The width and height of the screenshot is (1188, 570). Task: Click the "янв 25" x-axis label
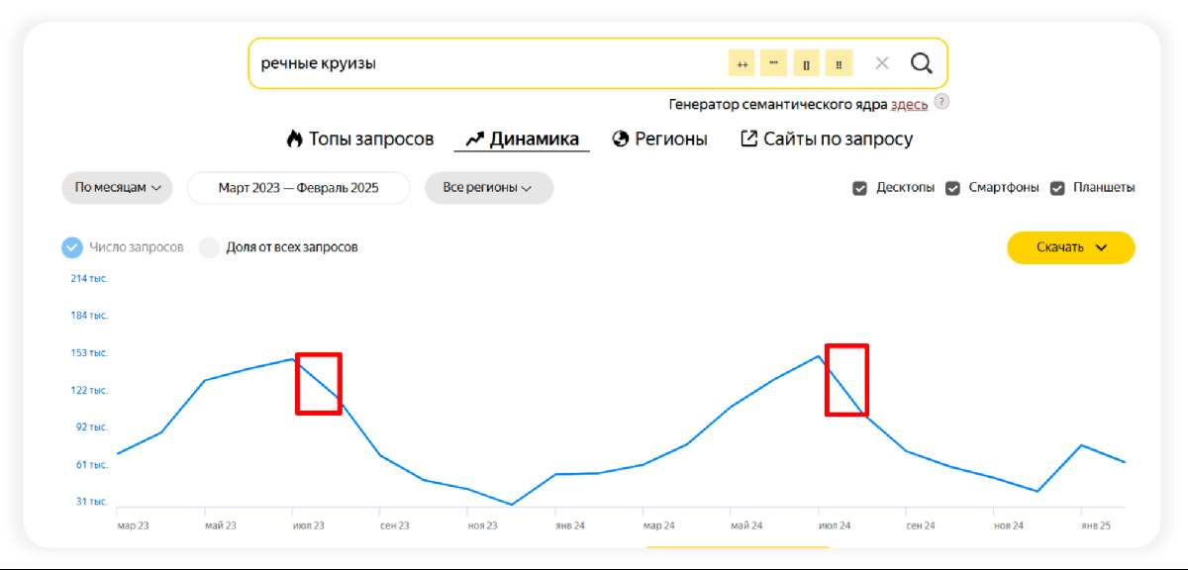(1095, 525)
